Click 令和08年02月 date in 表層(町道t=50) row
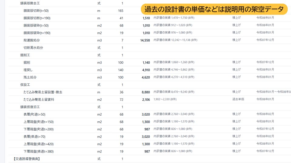The width and height of the screenshot is (291, 163). click(265, 114)
